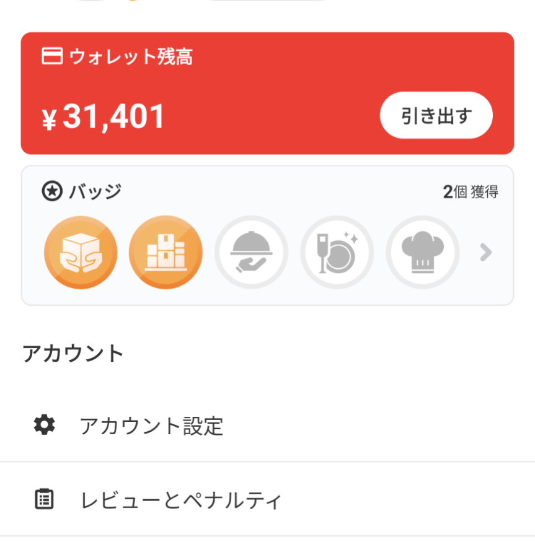Click the clipboard list icon
Viewport: 535px width, 555px height.
[x=44, y=499]
